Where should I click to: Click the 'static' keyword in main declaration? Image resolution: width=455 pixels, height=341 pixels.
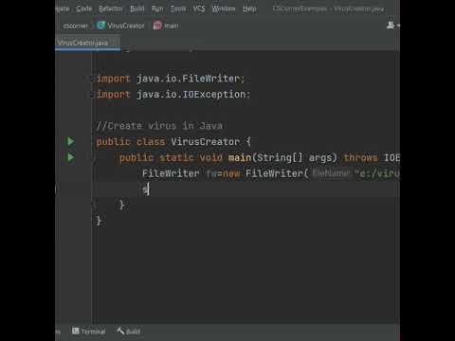(x=176, y=157)
